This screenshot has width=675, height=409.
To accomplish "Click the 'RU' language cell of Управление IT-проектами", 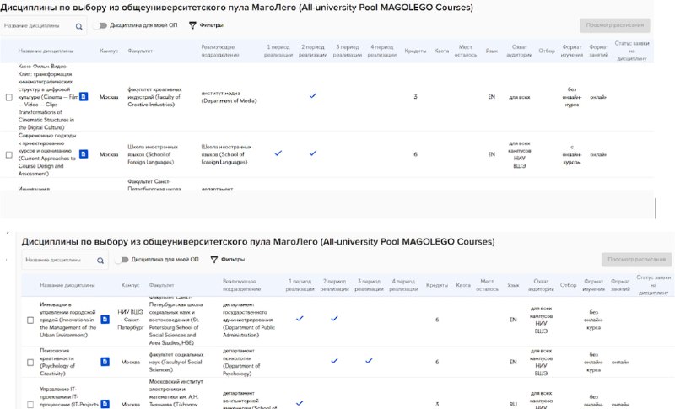I will pos(513,404).
